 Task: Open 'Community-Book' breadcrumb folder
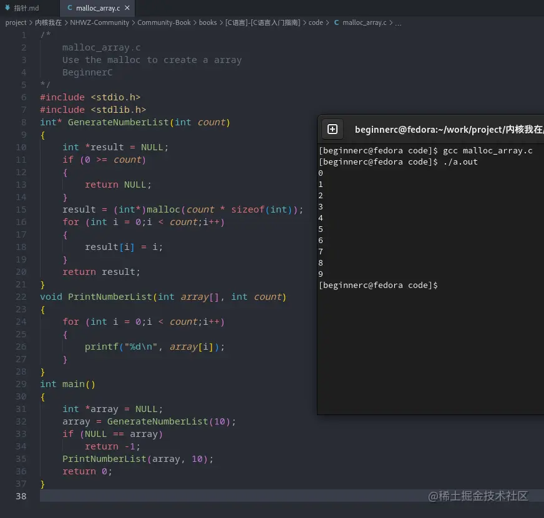(163, 22)
